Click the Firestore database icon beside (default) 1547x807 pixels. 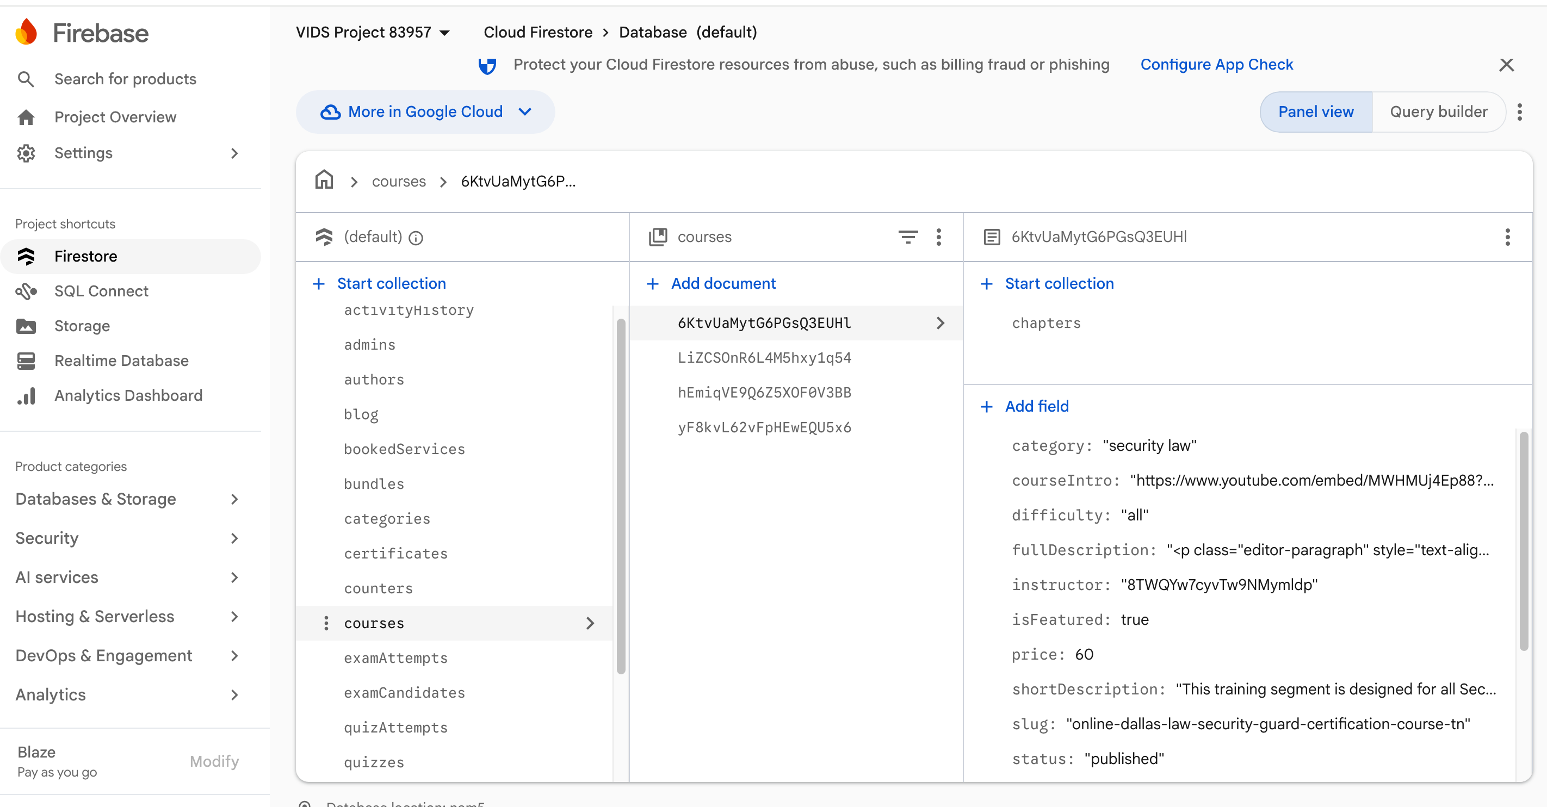tap(324, 237)
